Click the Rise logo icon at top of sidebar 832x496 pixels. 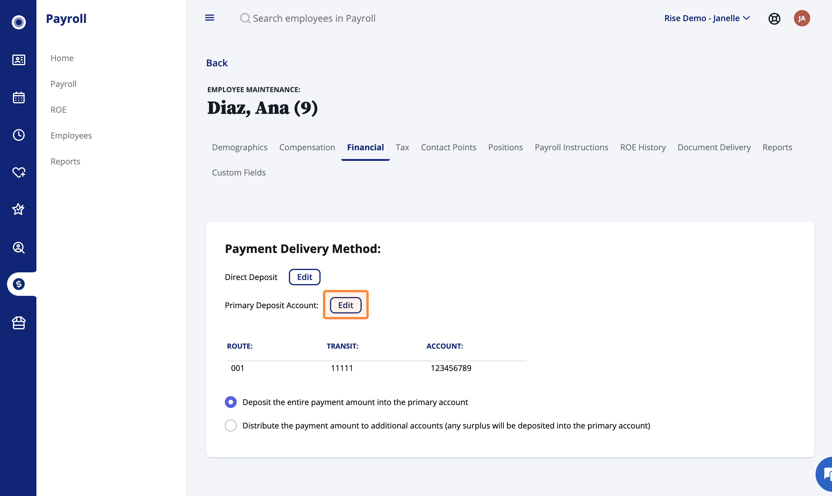[x=19, y=22]
